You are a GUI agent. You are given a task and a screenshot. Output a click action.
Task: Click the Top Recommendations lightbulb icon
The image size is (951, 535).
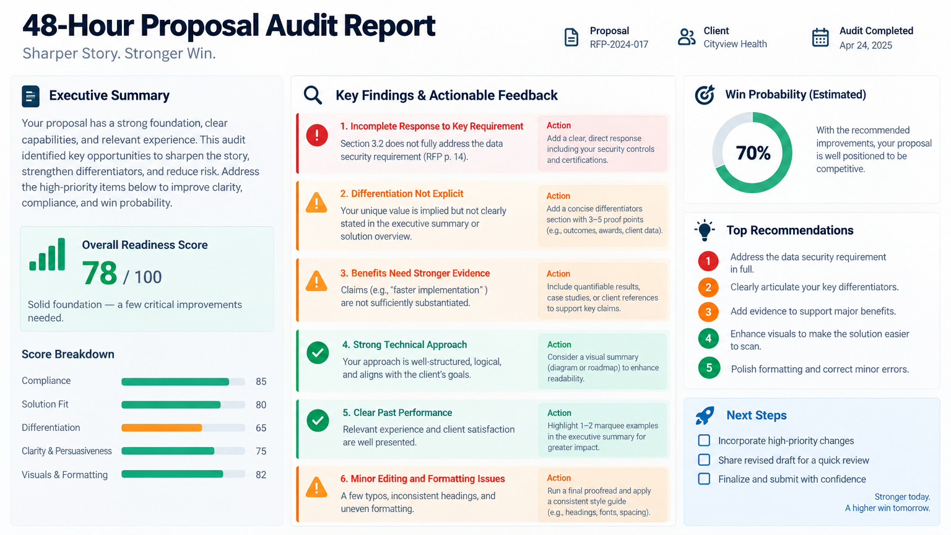(705, 230)
